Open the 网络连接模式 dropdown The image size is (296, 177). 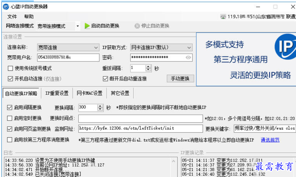[78, 26]
